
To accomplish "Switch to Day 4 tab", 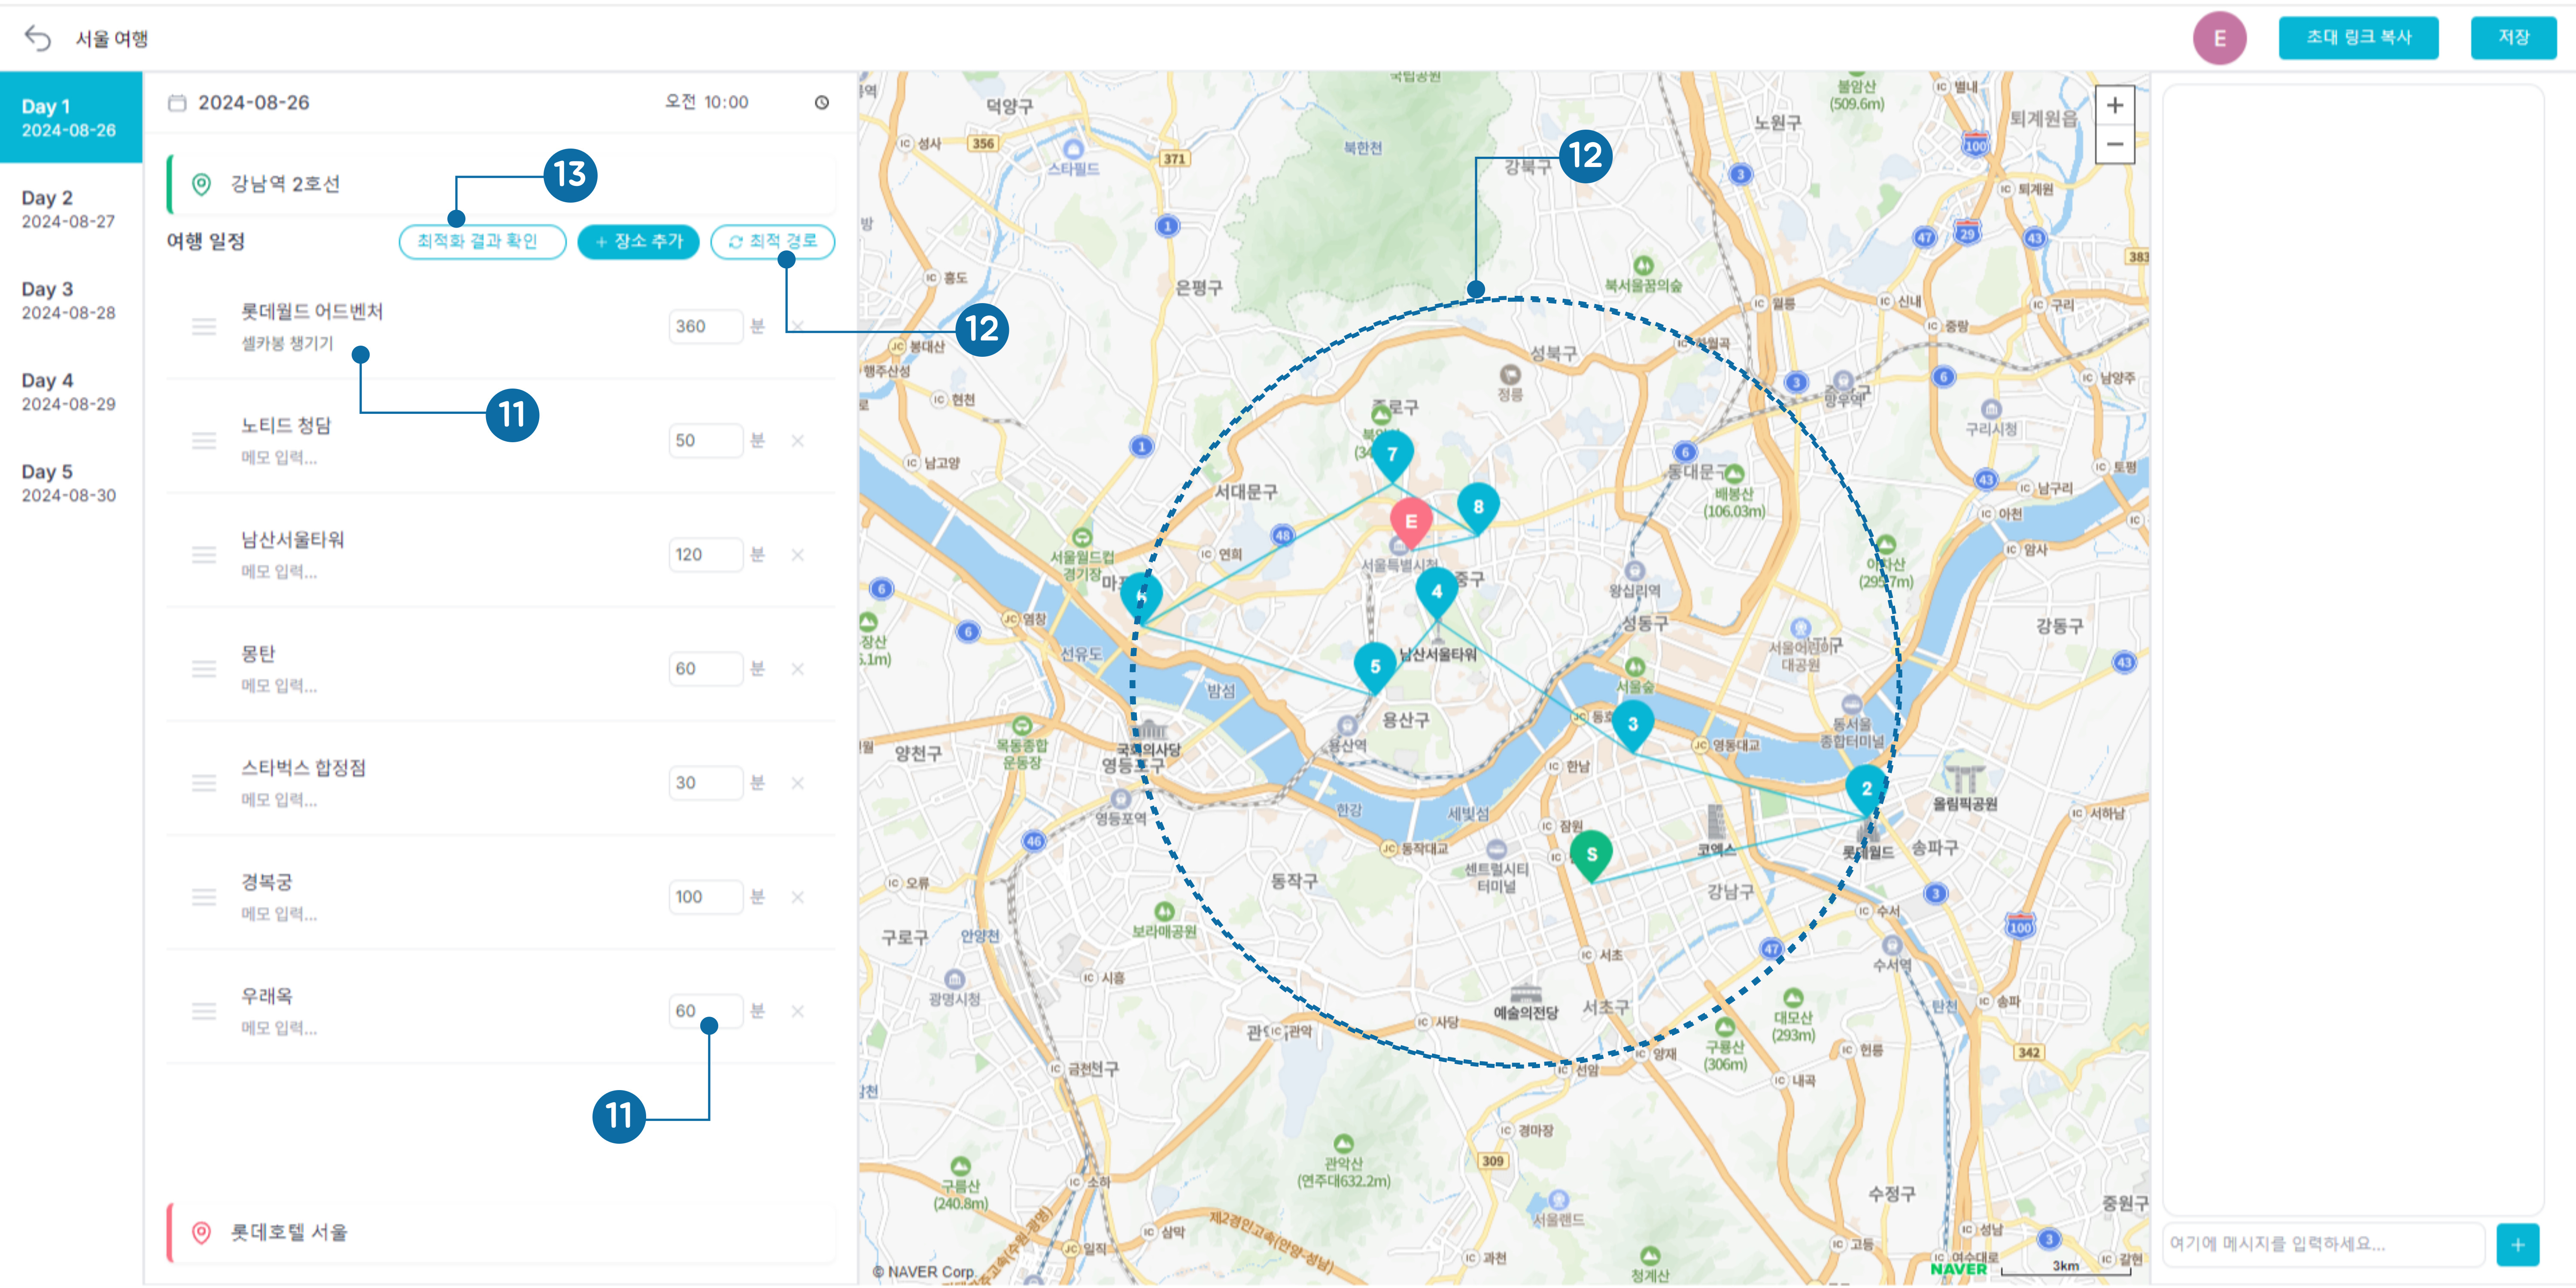I will coord(70,391).
